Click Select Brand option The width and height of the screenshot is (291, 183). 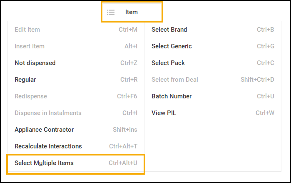(169, 30)
